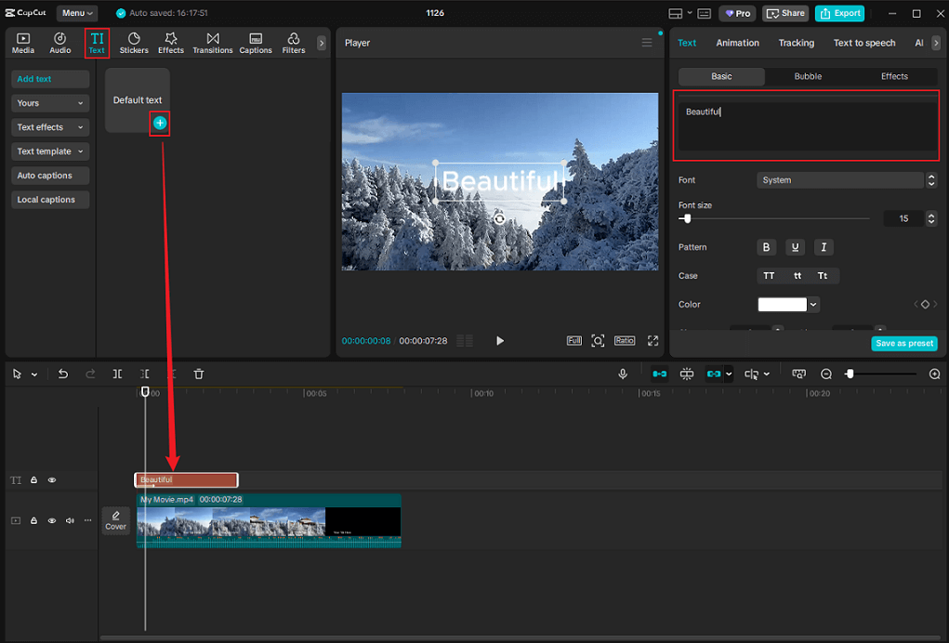Select the Effects panel icon

tap(171, 41)
